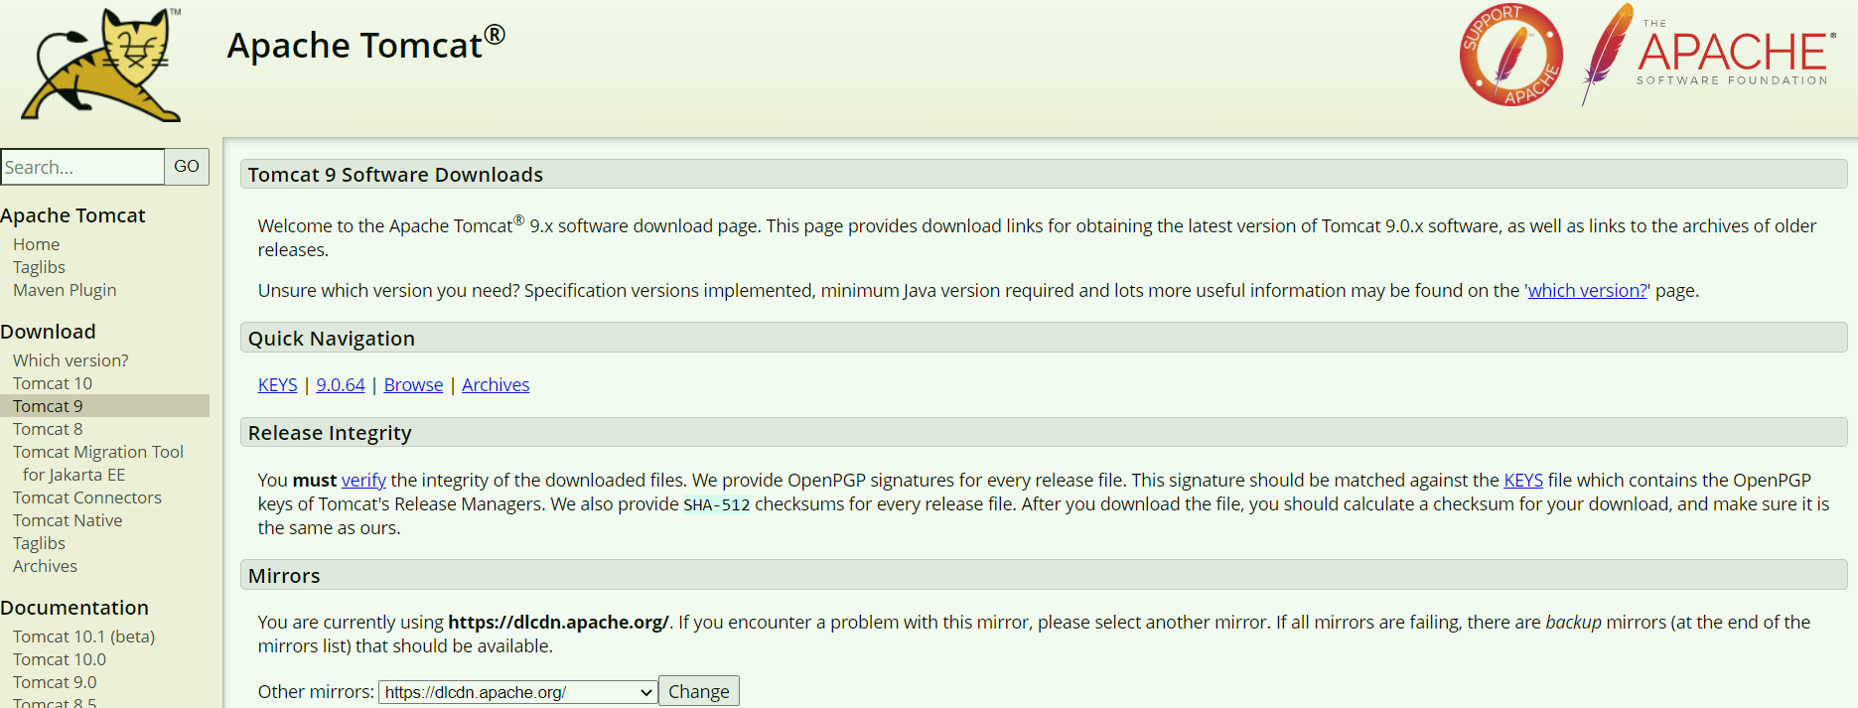
Task: Jump to 9.0.64 release link
Action: 341,385
